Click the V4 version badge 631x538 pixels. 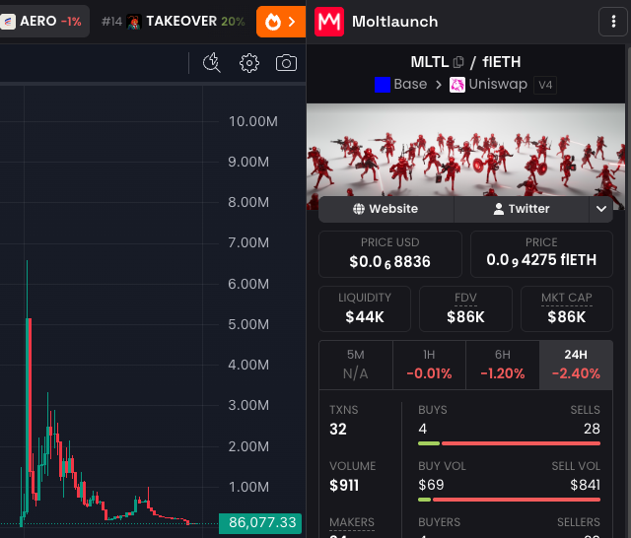(545, 85)
